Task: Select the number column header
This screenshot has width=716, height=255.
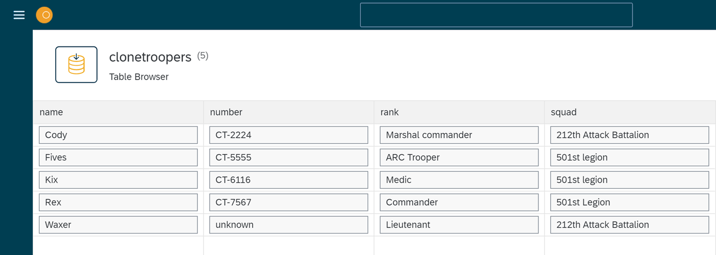Action: pos(288,112)
